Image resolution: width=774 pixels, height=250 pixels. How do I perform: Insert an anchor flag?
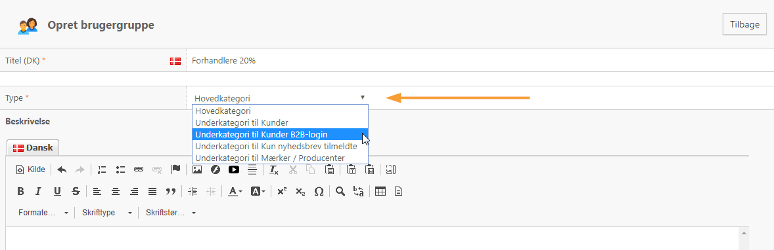click(x=175, y=170)
